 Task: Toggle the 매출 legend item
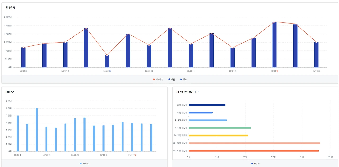(172, 80)
